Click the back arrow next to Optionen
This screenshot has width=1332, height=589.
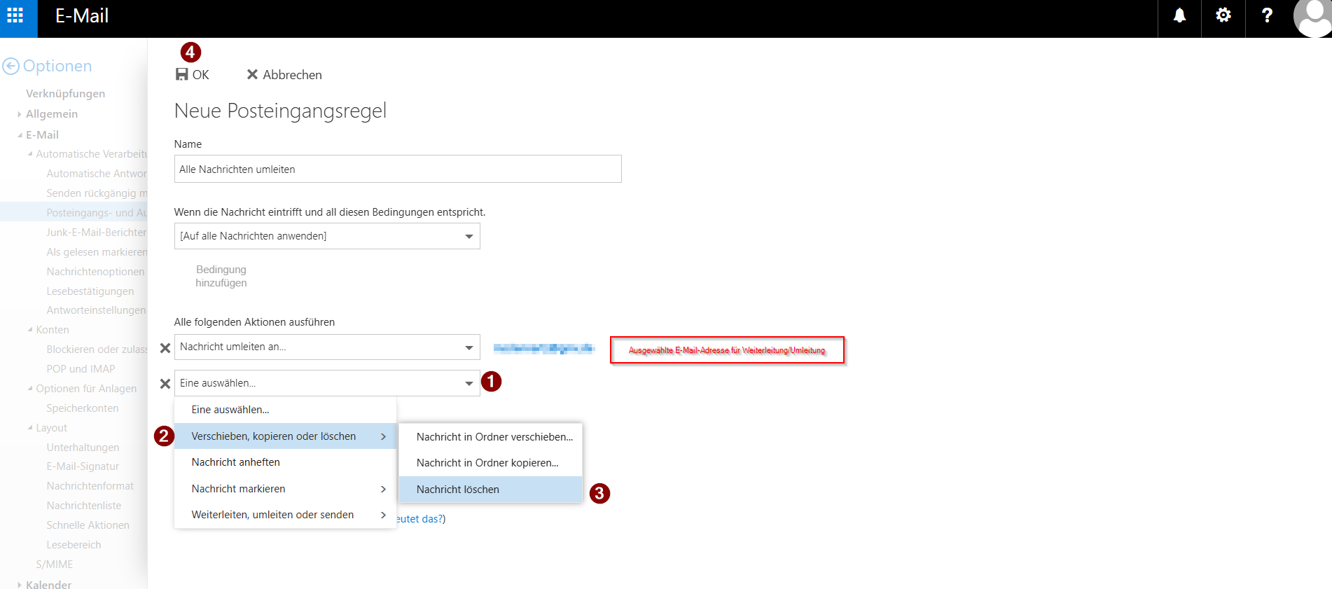(x=11, y=67)
